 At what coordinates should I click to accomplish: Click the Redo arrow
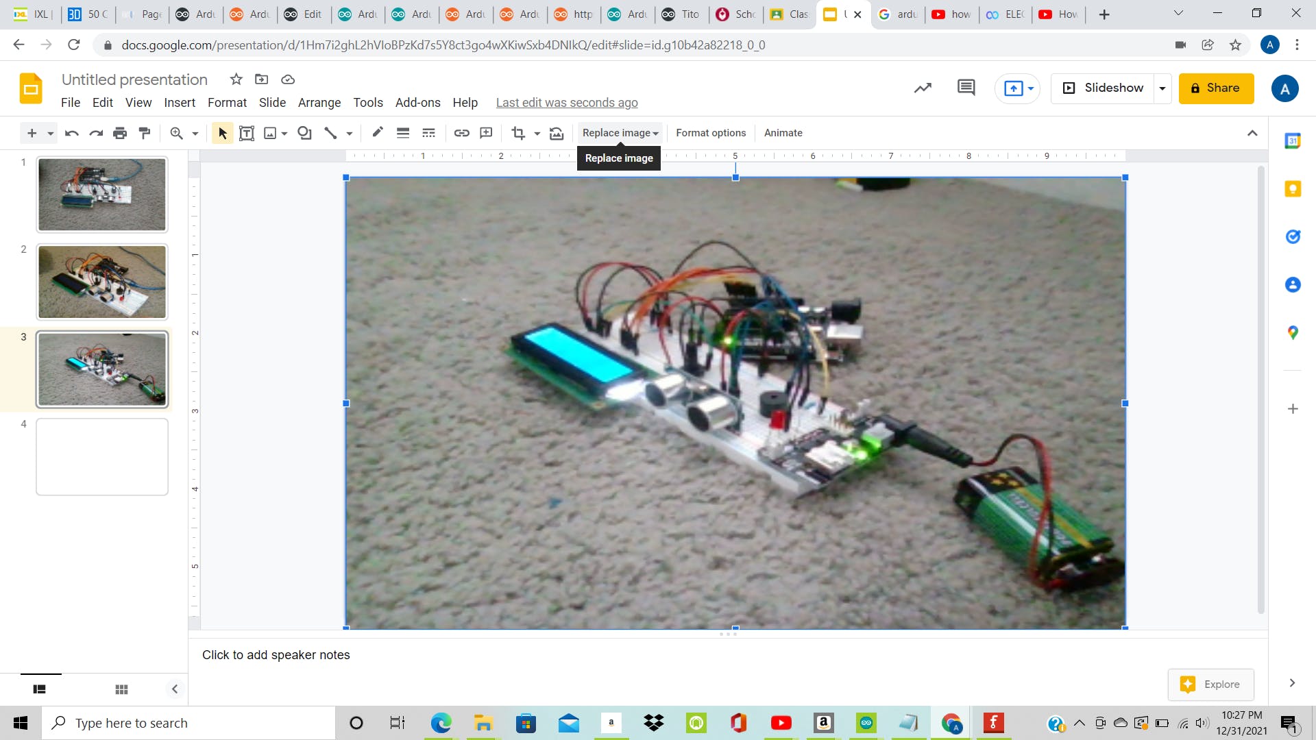[96, 133]
